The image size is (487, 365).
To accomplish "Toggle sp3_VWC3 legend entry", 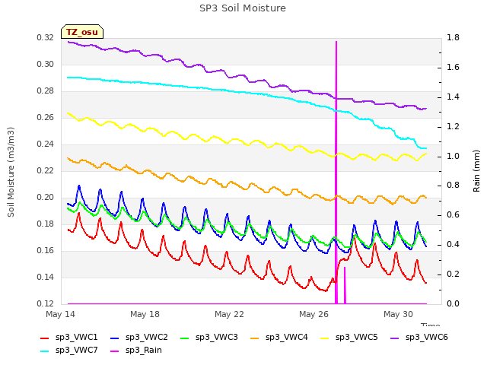I will click(209, 337).
